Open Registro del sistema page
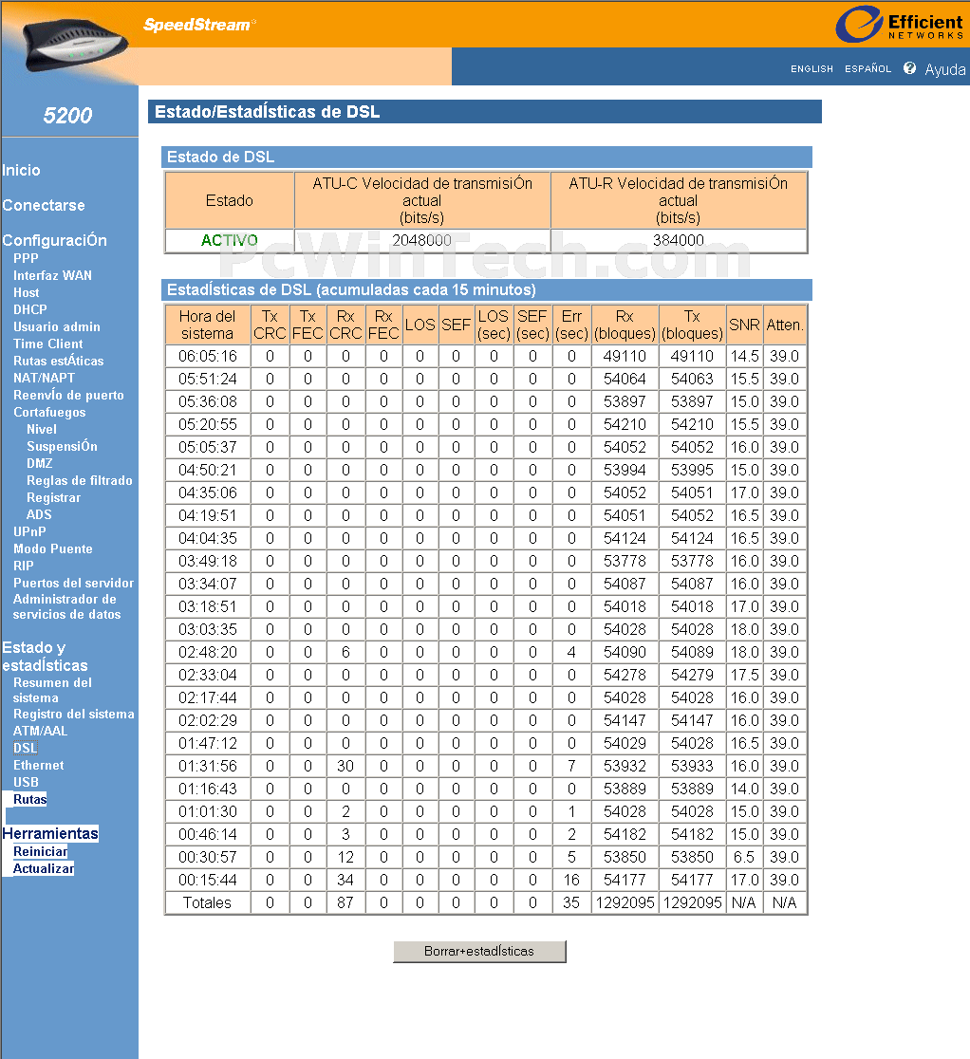The height and width of the screenshot is (1059, 970). 74,714
